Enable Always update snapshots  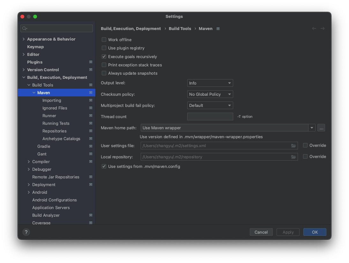pos(104,73)
